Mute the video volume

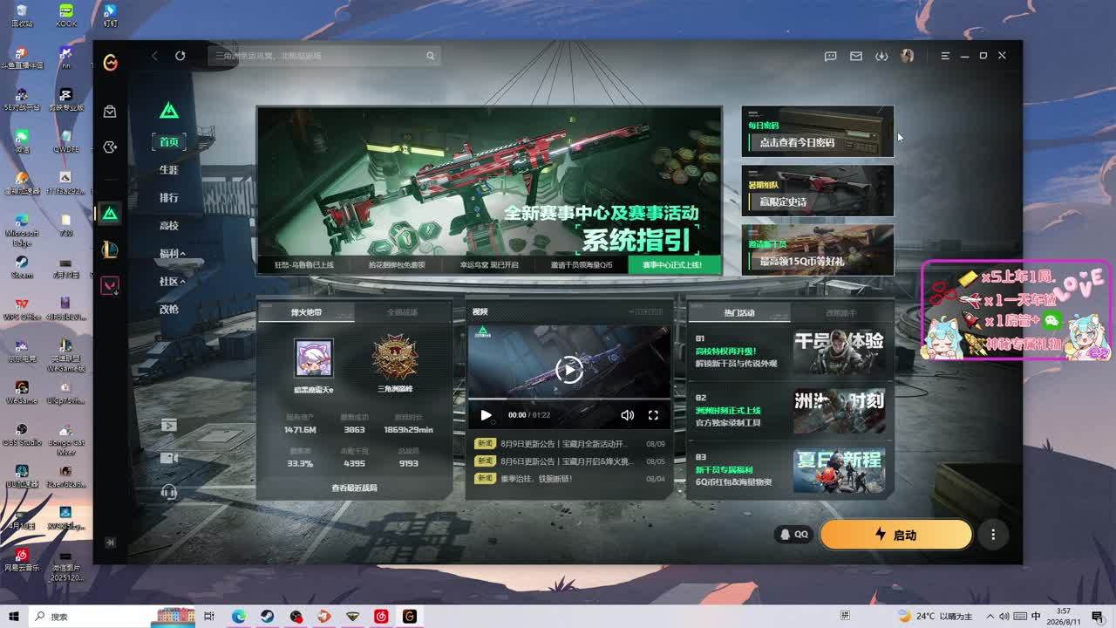627,415
